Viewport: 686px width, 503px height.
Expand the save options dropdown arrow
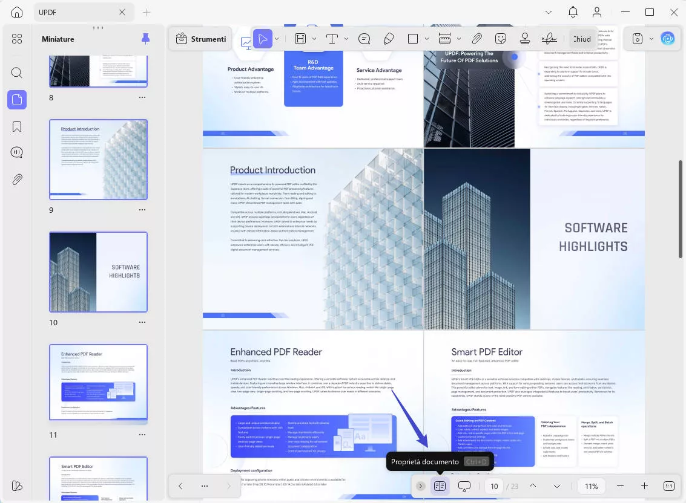(x=651, y=39)
